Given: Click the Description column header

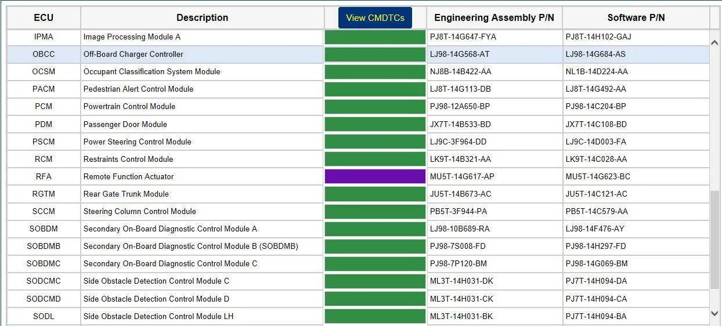Looking at the screenshot, I should (202, 17).
